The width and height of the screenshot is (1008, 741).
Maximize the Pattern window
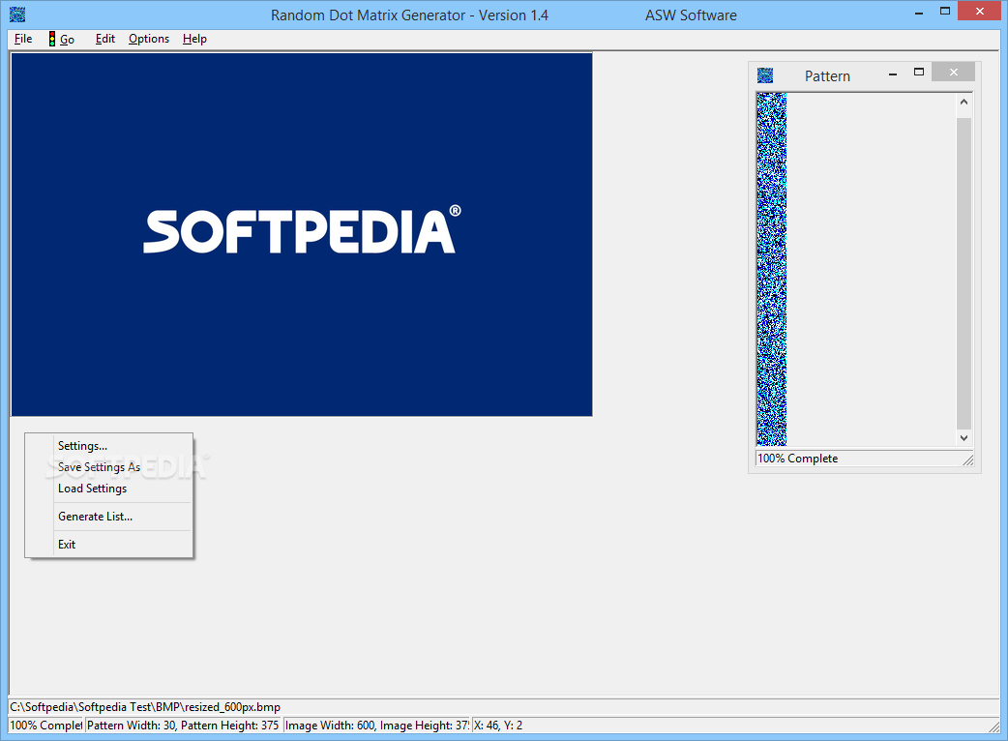[919, 73]
